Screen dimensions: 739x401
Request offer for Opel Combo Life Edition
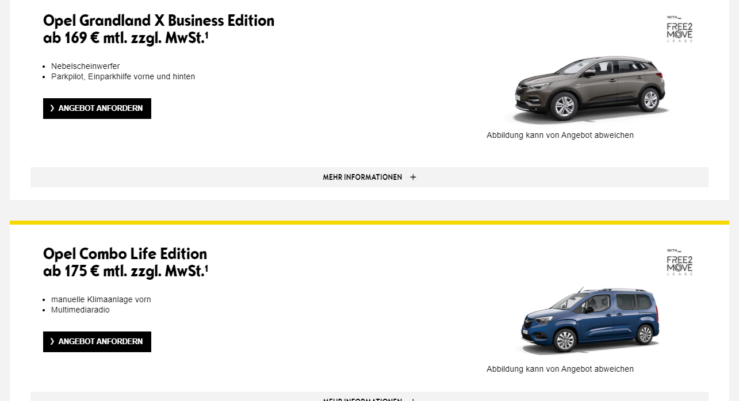(97, 342)
